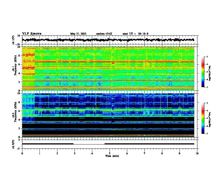Click the red marker on ch.1 6.5 kHz band
This screenshot has width=222, height=172.
(113, 62)
